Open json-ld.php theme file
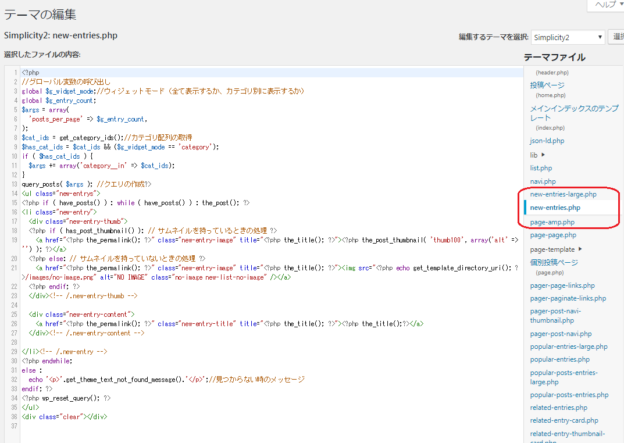Image resolution: width=624 pixels, height=443 pixels. 547,141
